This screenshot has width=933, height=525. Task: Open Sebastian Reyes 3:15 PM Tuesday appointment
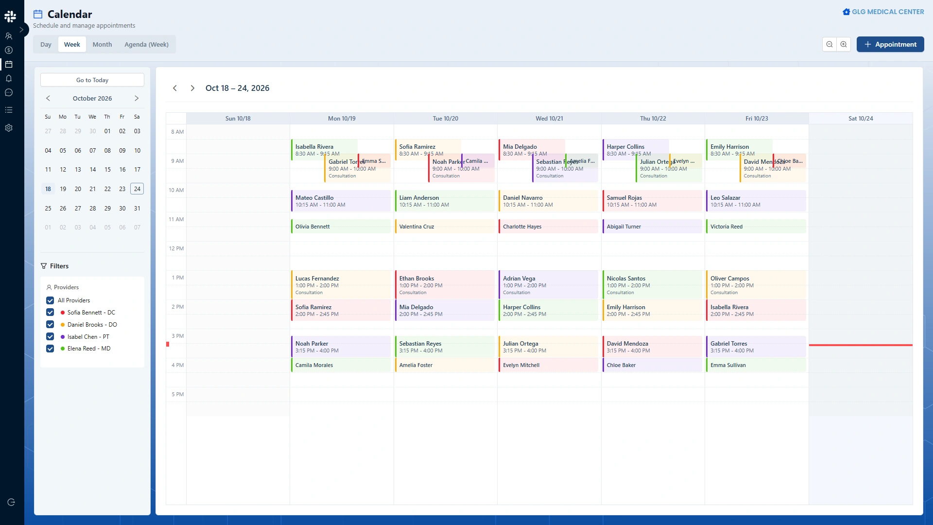tap(445, 347)
